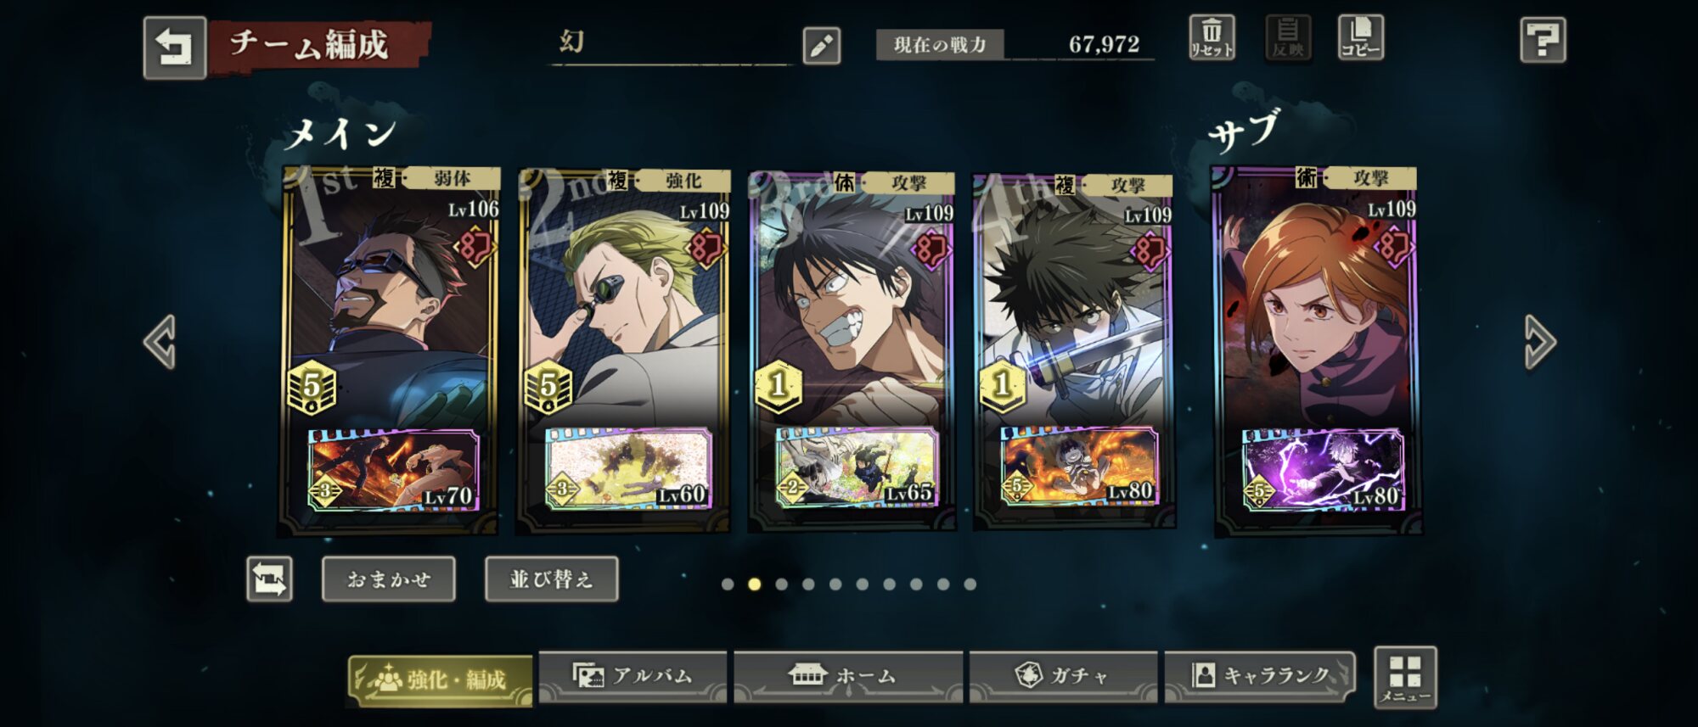Open the メニュー grid icon
Screen dimensions: 1698x727
(1405, 677)
